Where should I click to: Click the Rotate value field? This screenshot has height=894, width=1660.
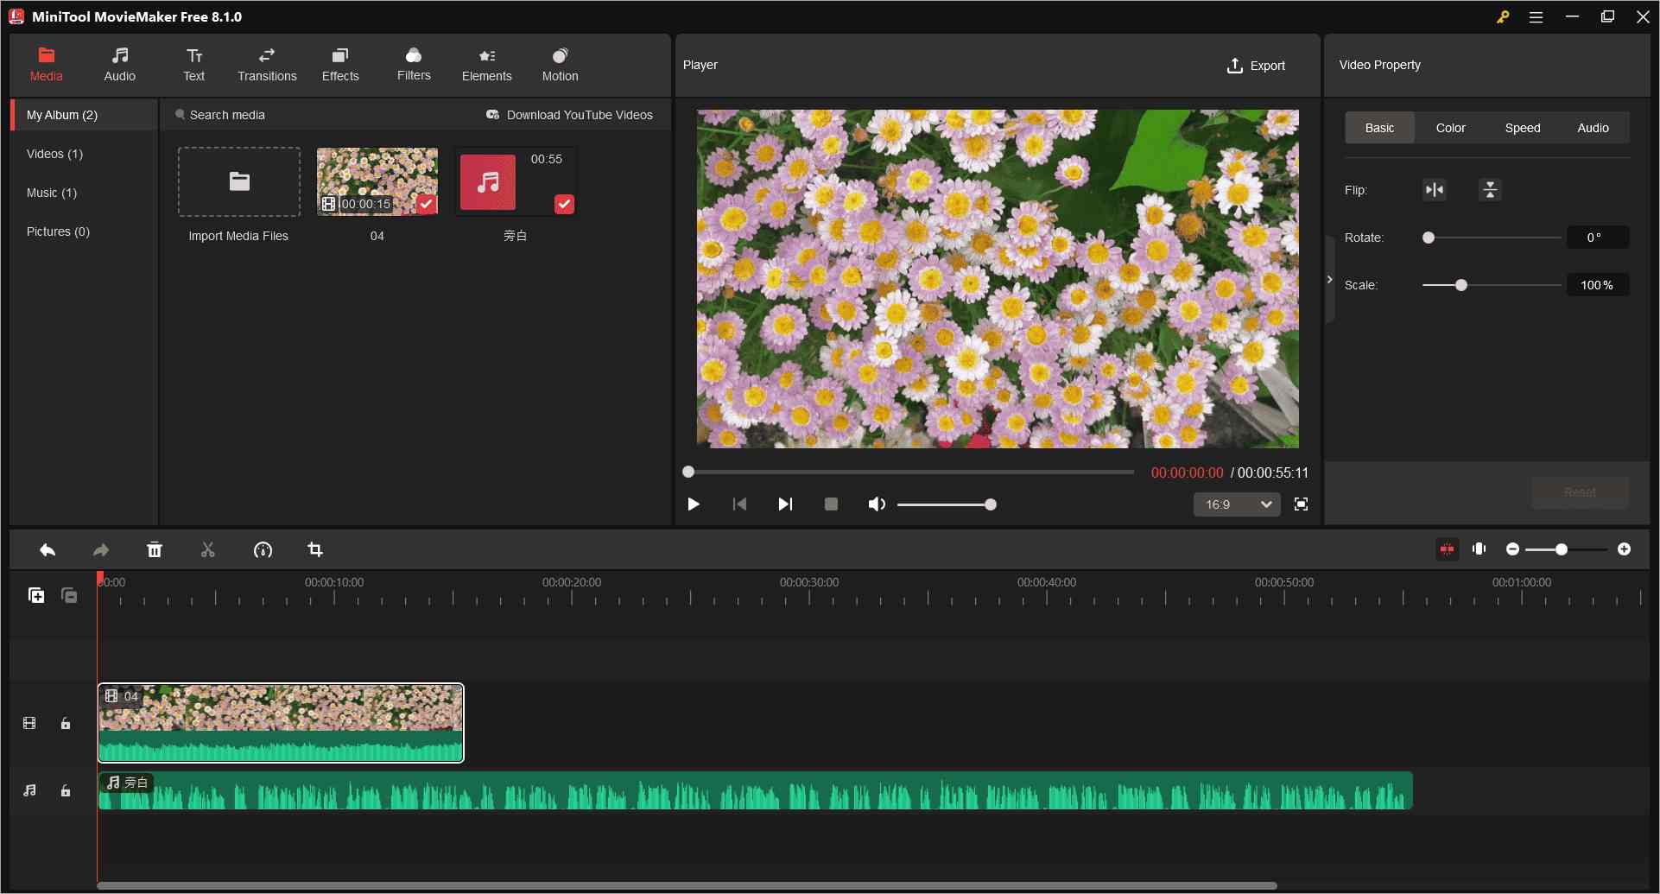coord(1598,238)
